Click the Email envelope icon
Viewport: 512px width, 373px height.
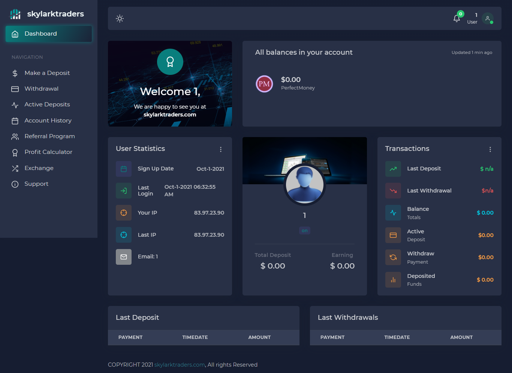(124, 257)
